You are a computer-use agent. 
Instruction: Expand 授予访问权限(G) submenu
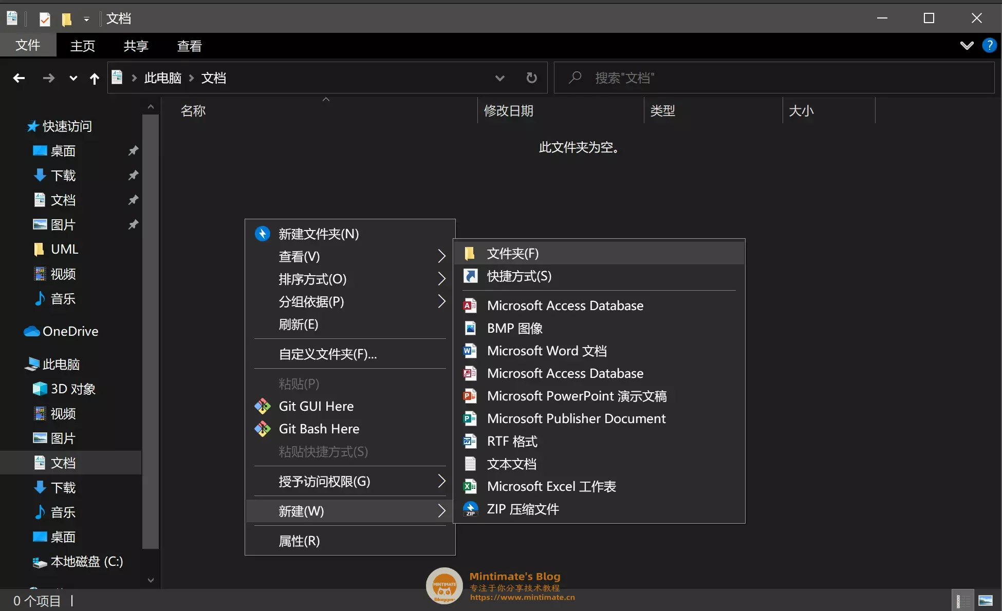(x=350, y=482)
